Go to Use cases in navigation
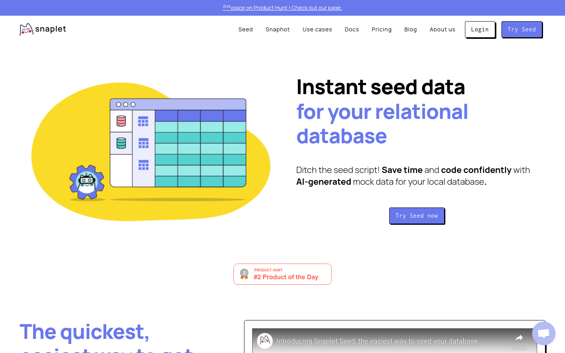 [317, 29]
